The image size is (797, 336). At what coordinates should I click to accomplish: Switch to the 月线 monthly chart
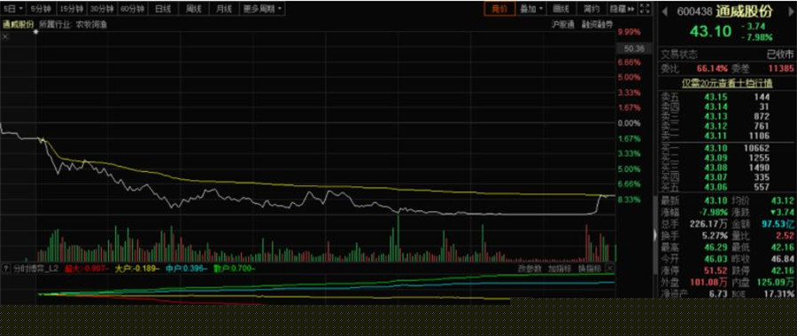tap(224, 9)
